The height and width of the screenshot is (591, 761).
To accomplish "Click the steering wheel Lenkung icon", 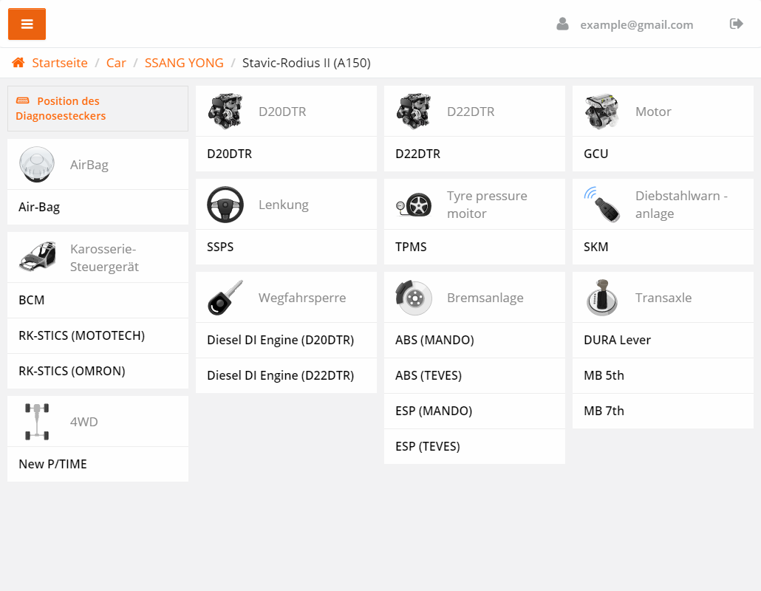I will coord(225,205).
